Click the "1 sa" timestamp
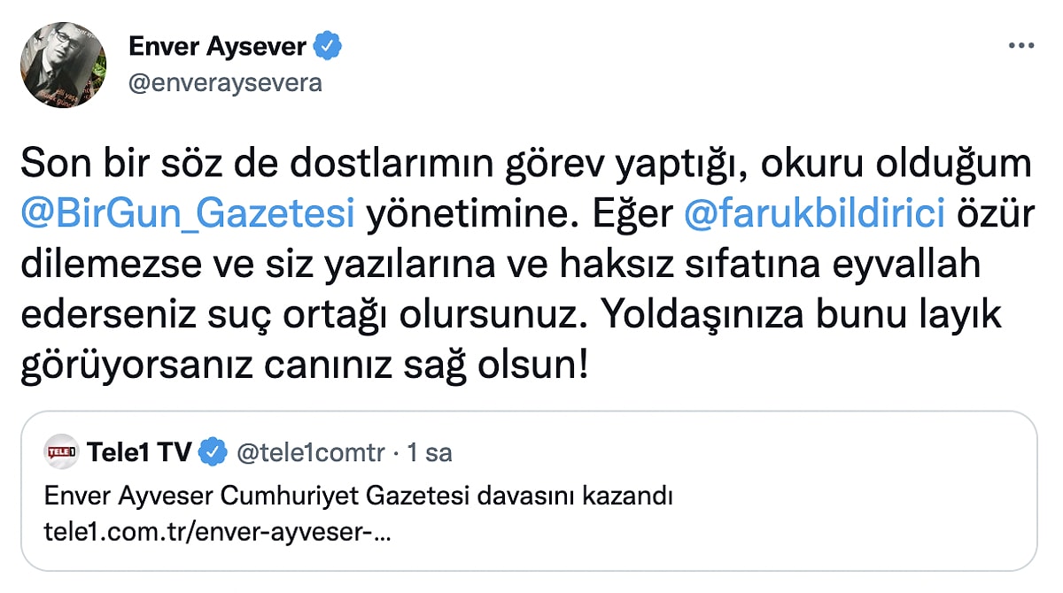 pos(430,453)
